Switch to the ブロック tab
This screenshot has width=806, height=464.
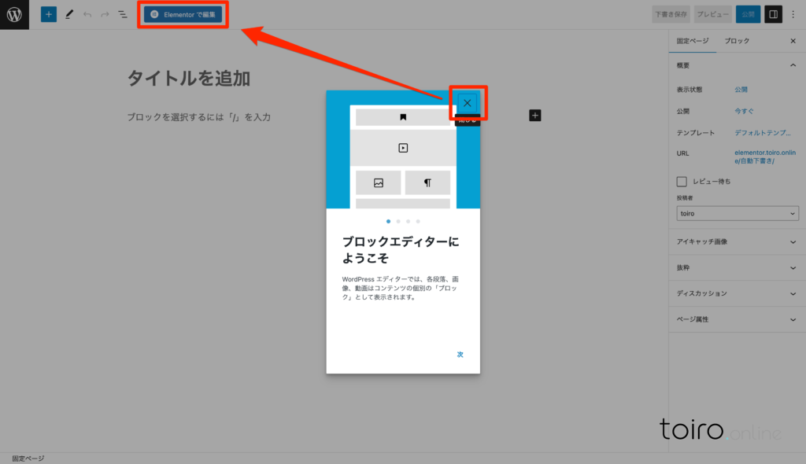click(737, 41)
